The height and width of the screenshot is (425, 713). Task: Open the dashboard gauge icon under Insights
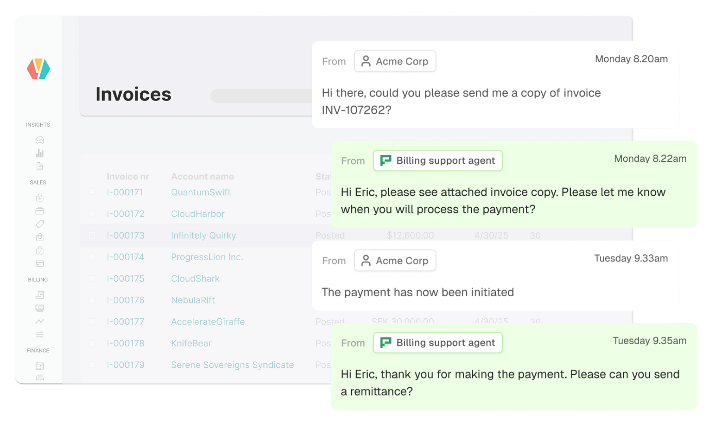[40, 140]
